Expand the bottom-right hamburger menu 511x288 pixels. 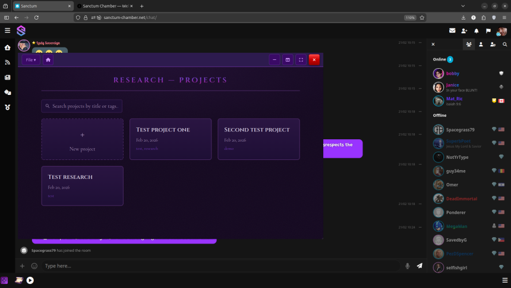pos(504,280)
